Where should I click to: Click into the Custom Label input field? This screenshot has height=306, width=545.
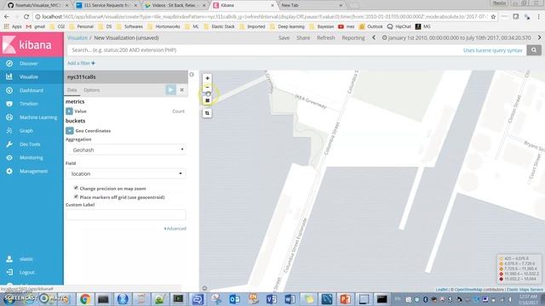click(x=126, y=215)
